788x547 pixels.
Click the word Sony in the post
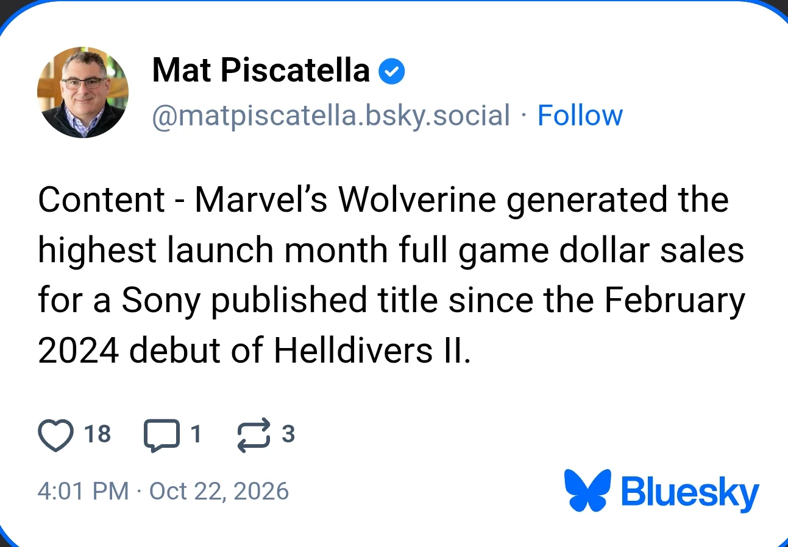[x=161, y=302]
